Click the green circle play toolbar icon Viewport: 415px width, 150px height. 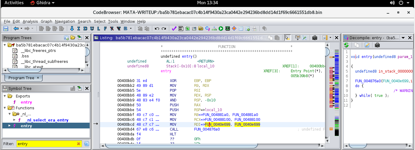pos(221,29)
